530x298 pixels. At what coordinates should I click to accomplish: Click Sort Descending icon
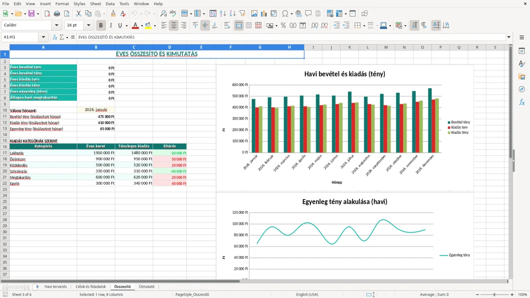pyautogui.click(x=232, y=14)
